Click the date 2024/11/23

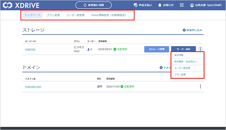tap(113, 86)
